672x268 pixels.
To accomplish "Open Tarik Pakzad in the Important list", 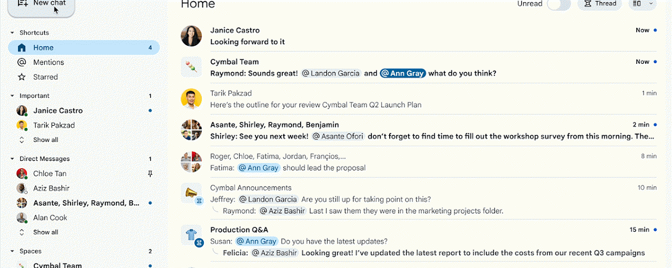I will click(54, 126).
